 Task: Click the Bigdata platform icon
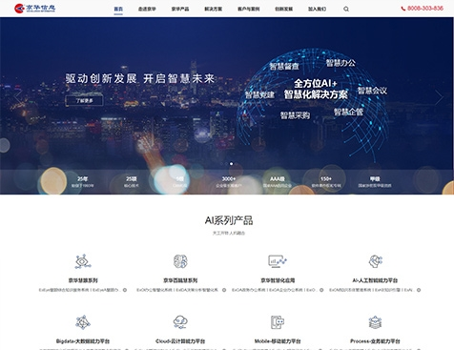[83, 322]
